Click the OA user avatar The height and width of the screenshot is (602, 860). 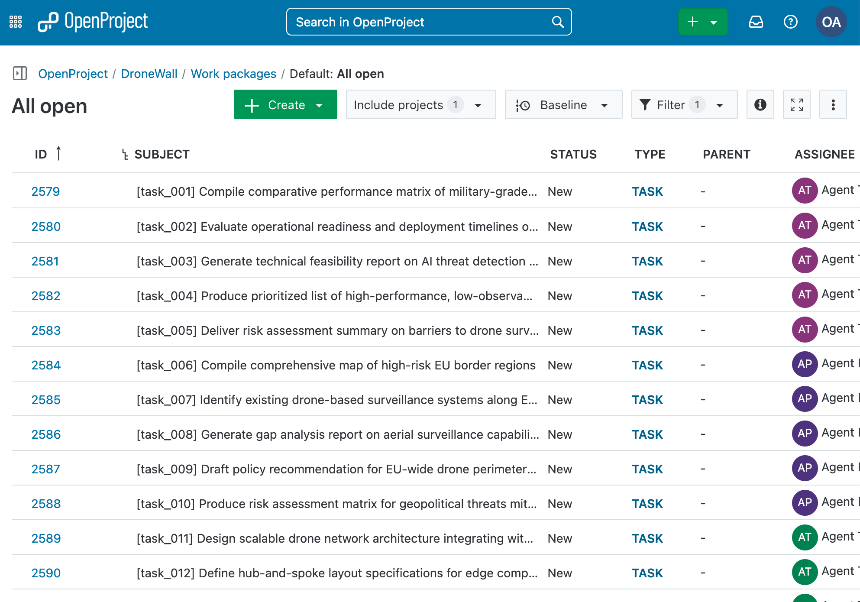[831, 22]
